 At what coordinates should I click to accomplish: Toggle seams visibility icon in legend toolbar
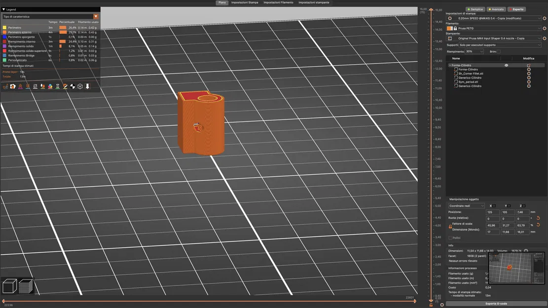(36, 86)
